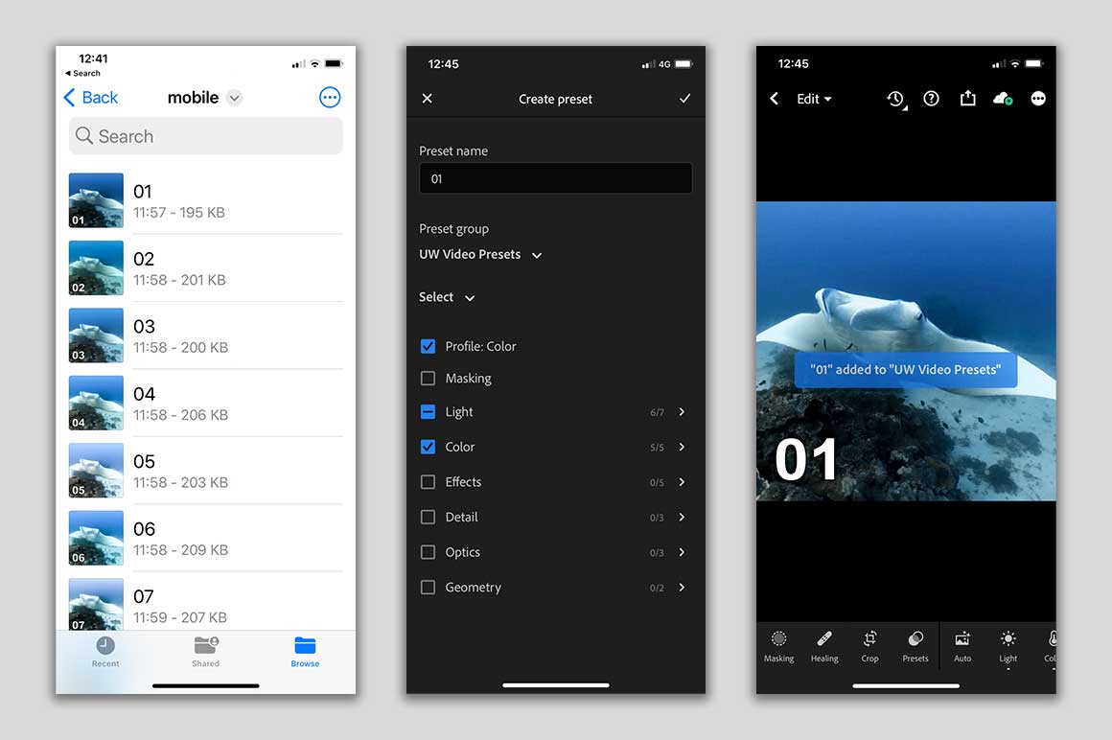1112x740 pixels.
Task: Open the 03 file thumbnail
Action: tap(96, 335)
